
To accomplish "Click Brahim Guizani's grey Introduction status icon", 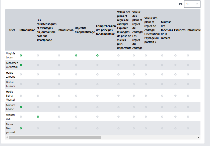I will click(x=21, y=84).
